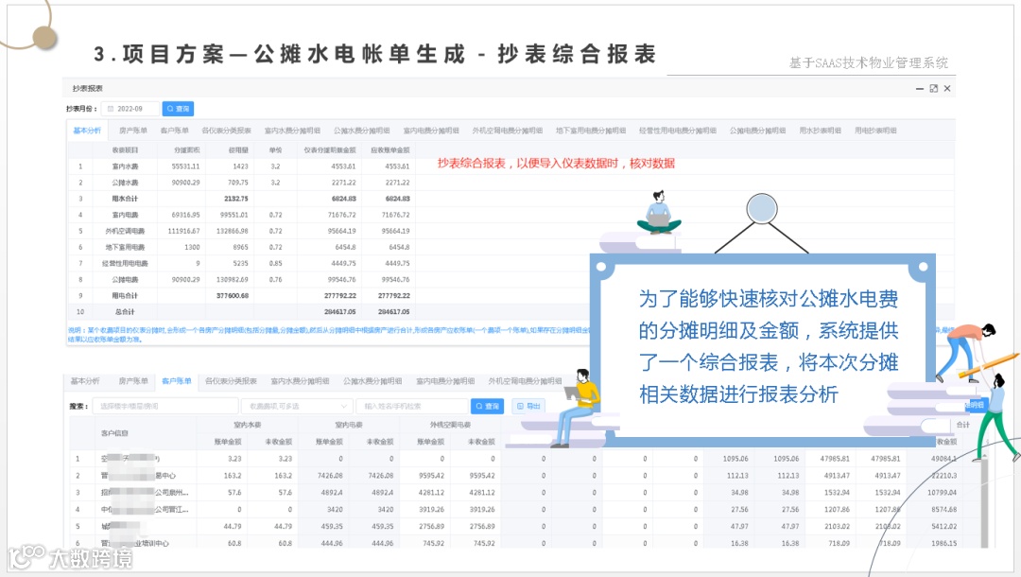Click the 选择楼宇/楼层/房间 search field
1021x577 pixels.
(165, 406)
